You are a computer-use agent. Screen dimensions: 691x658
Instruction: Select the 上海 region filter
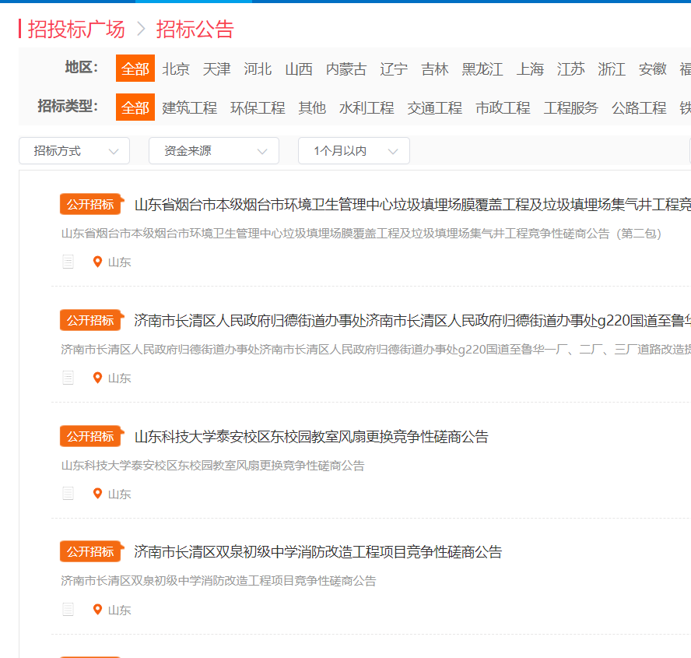tap(530, 69)
